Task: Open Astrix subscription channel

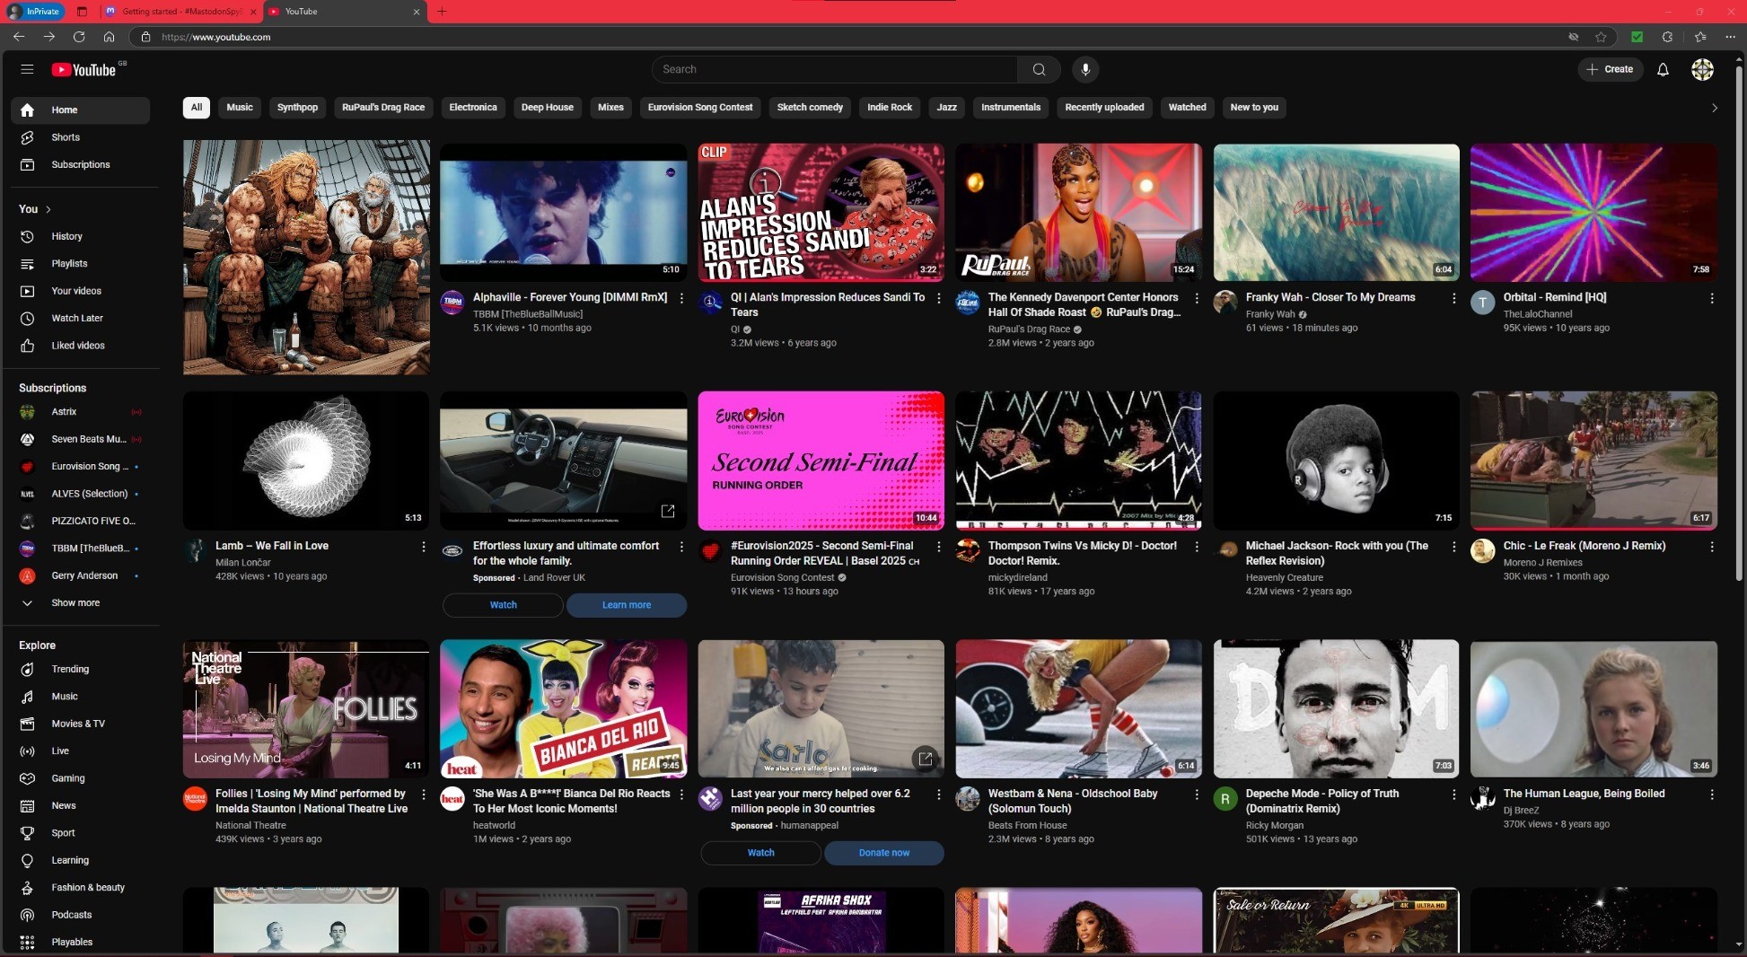Action: tap(80, 412)
